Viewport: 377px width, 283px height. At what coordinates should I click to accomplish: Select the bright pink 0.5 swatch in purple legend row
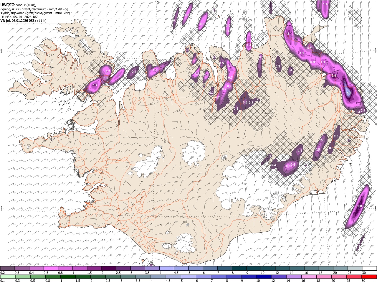[51, 269]
